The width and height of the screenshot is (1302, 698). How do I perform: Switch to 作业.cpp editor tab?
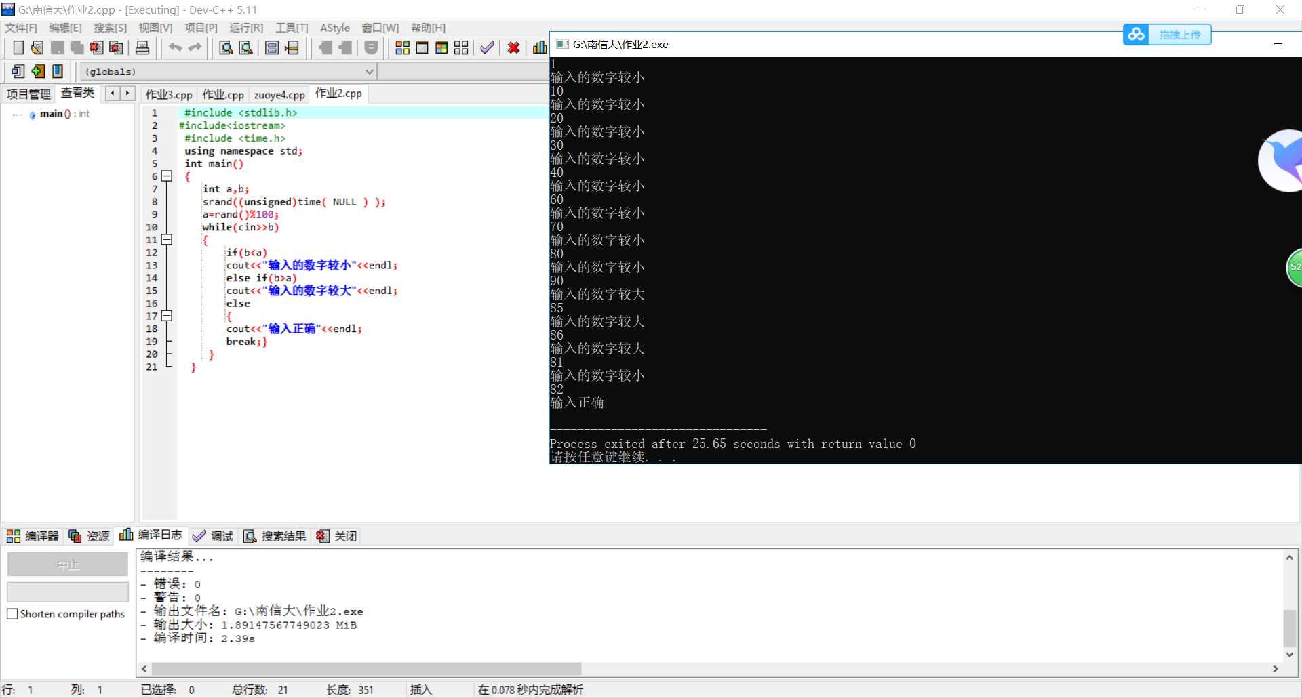pos(223,94)
